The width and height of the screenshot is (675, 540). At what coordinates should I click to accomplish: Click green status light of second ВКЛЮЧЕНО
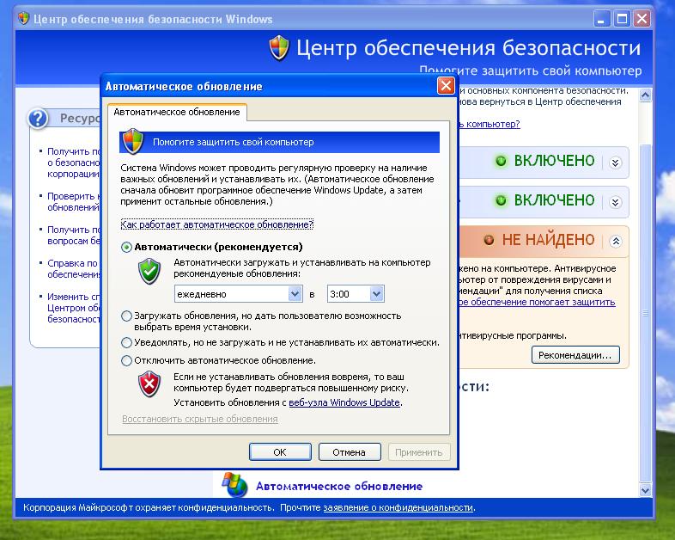[x=501, y=200]
